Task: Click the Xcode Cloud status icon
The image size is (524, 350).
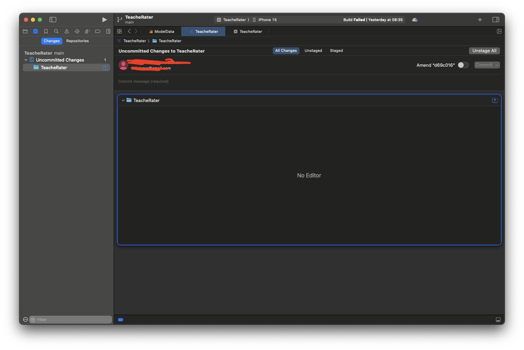Action: click(x=415, y=20)
